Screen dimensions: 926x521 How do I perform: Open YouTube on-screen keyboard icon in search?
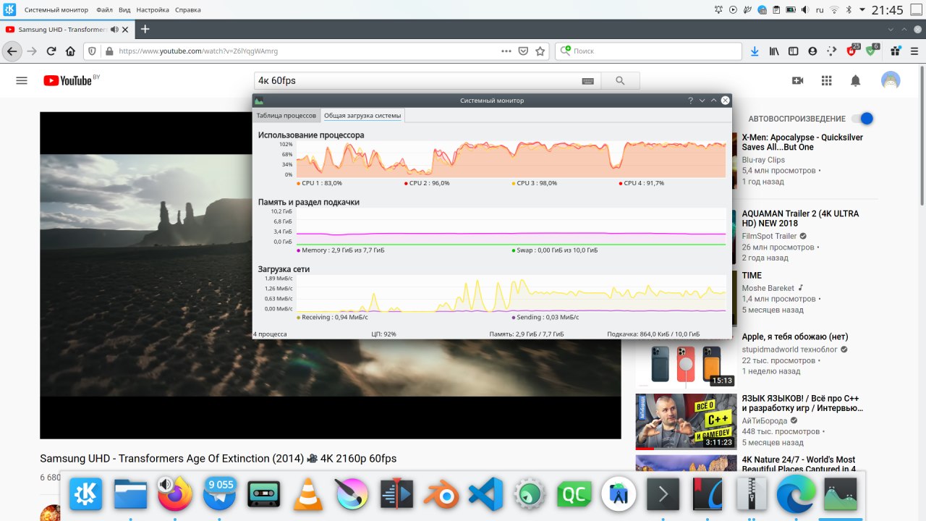pos(587,81)
